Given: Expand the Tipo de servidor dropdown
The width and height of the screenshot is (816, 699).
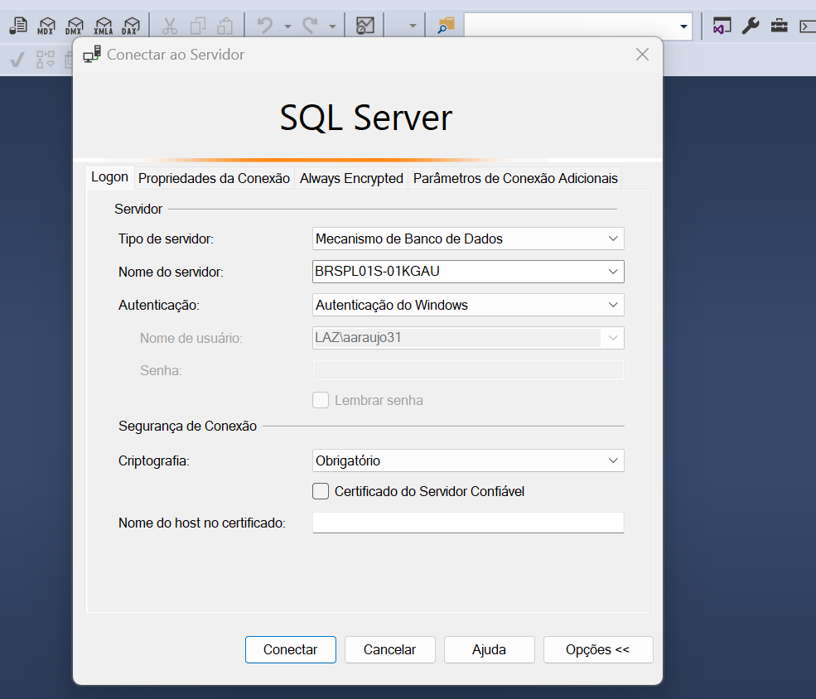Looking at the screenshot, I should [x=613, y=239].
